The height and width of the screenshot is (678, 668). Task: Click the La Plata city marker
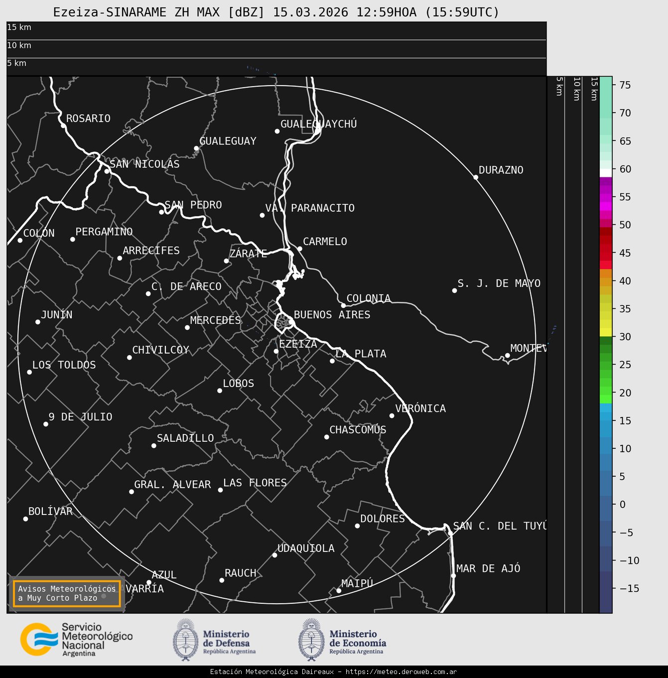click(x=332, y=361)
